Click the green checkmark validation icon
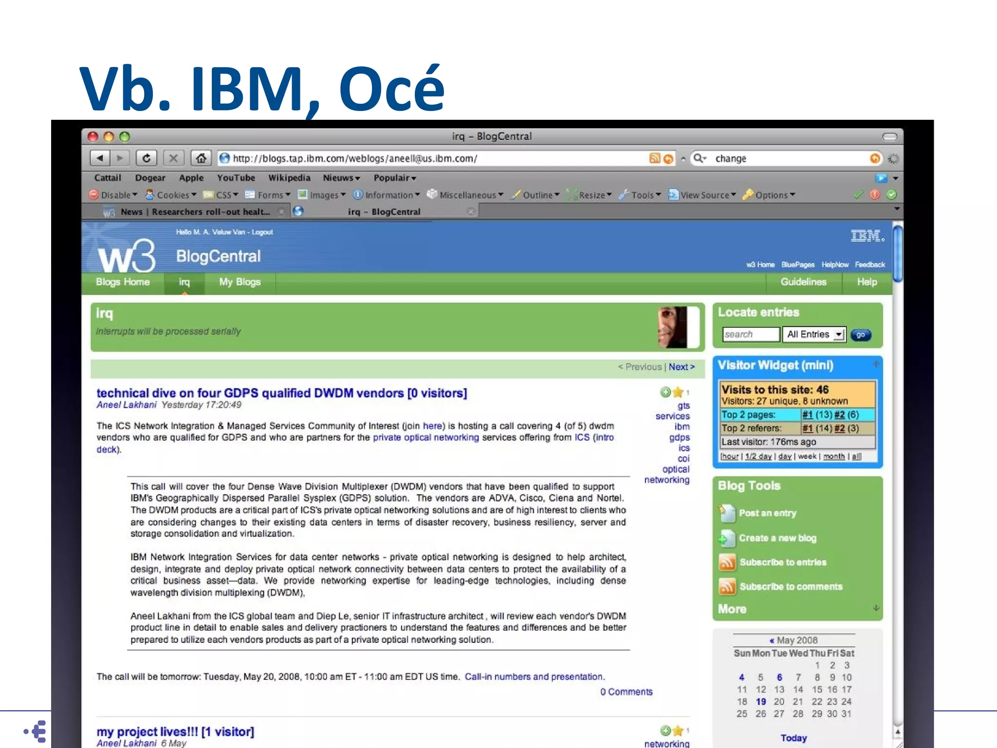Screen dimensions: 997x748 click(x=858, y=195)
